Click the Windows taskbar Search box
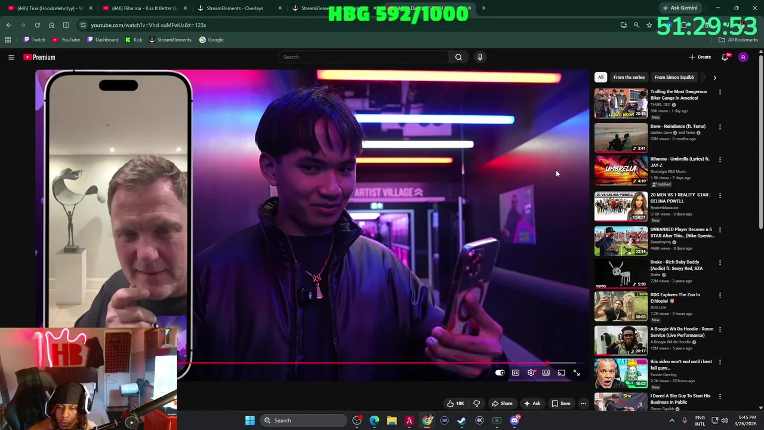Screen dimensions: 764x430 303,420
